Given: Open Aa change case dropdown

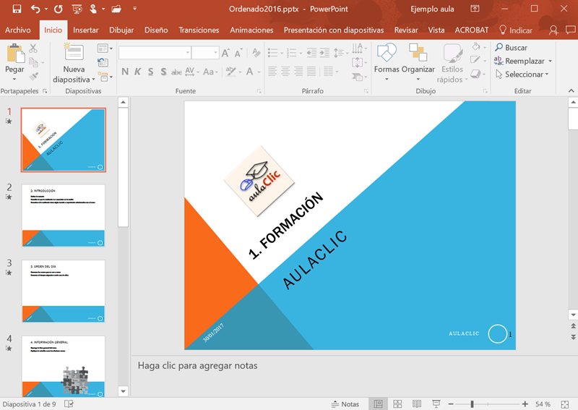Looking at the screenshot, I should pos(210,72).
